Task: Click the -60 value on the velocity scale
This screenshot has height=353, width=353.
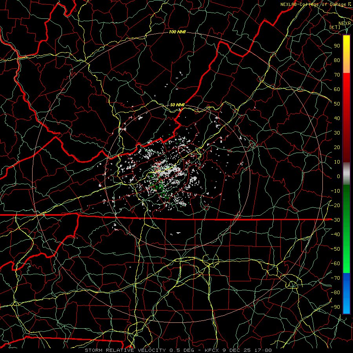Action: coord(335,264)
